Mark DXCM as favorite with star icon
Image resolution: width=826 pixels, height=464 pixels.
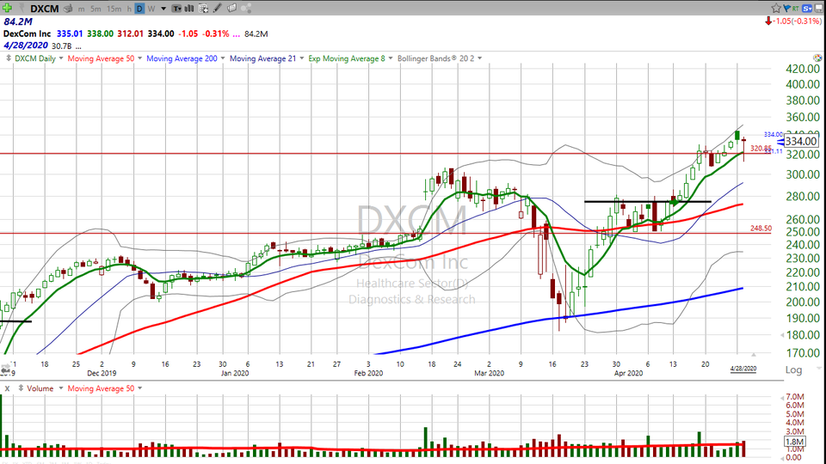(776, 8)
